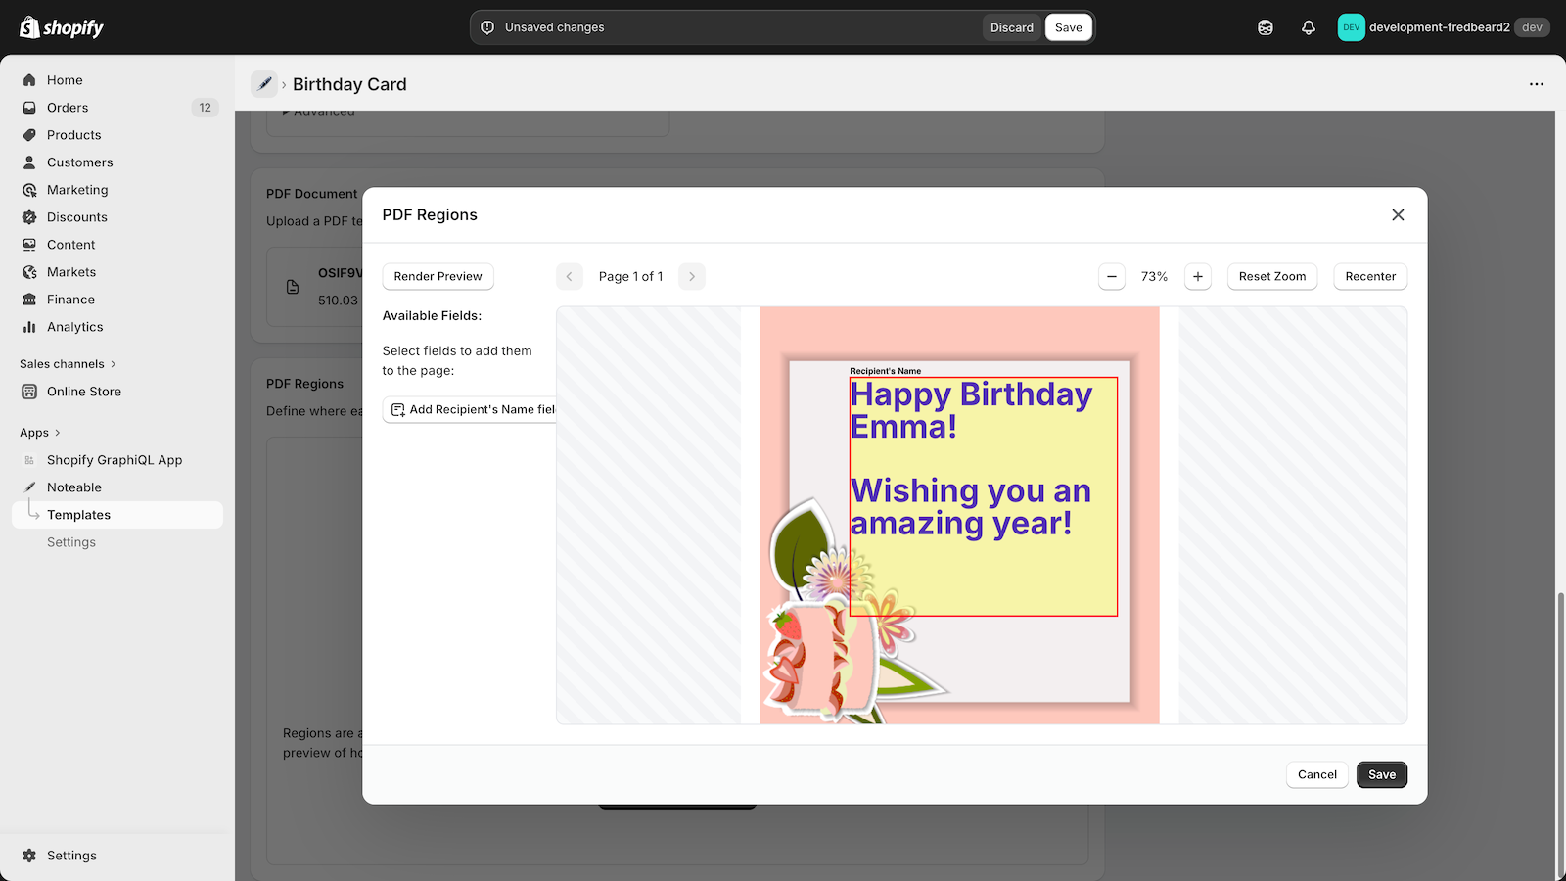Open the notifications bell
1566x881 pixels.
(x=1309, y=27)
